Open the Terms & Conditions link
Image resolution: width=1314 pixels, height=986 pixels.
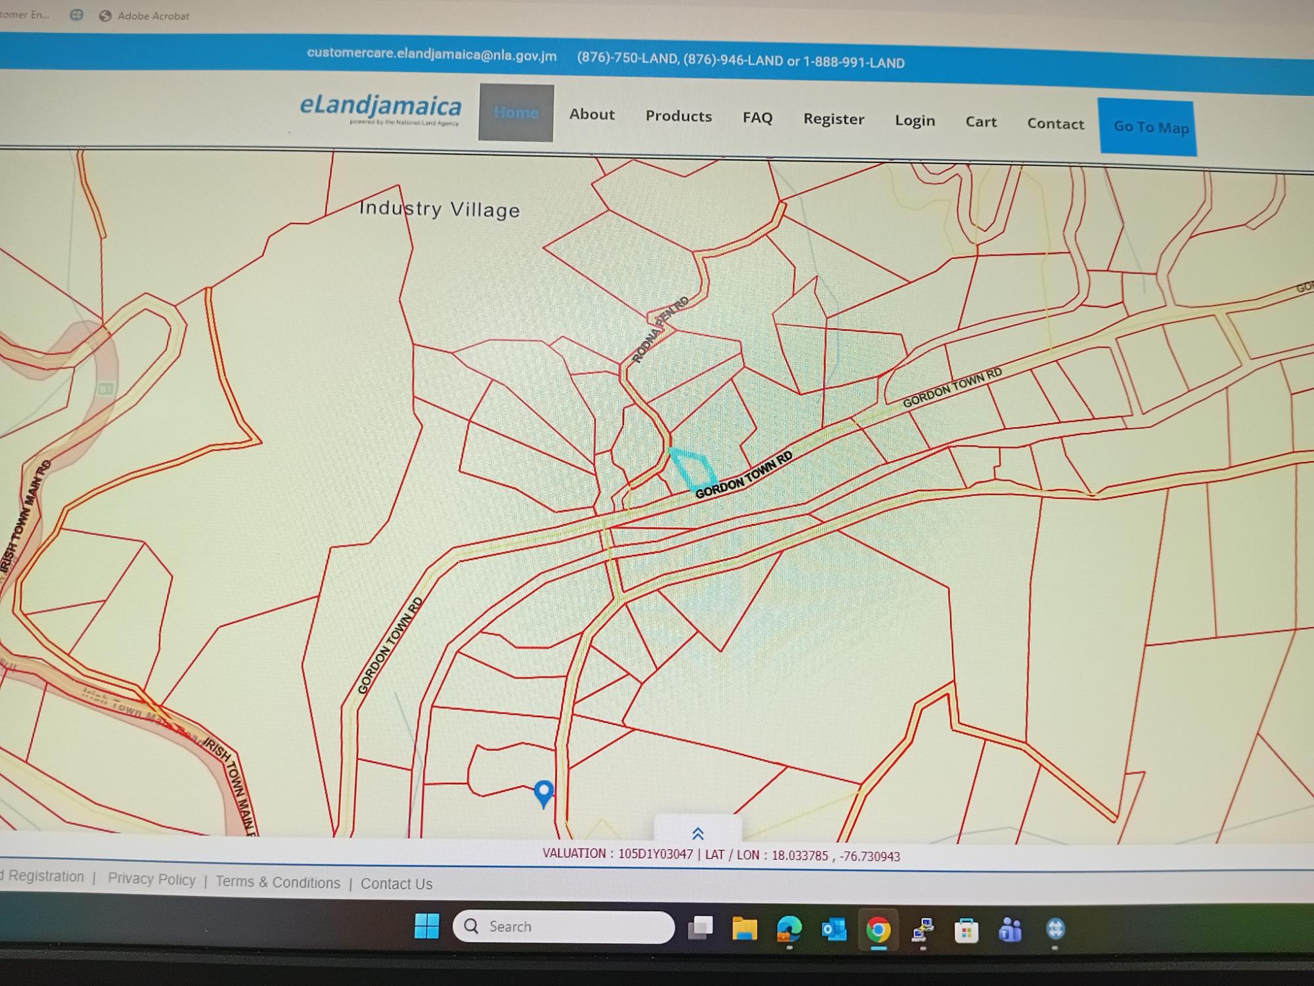click(278, 882)
